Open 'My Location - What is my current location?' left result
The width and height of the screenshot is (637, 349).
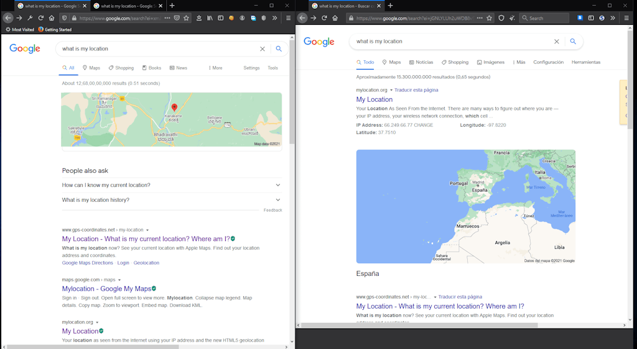[x=146, y=239]
